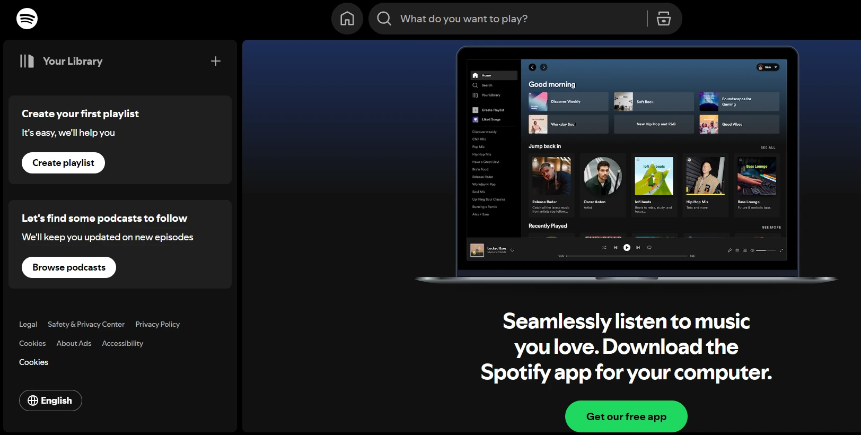Click the Spotify logo
This screenshot has width=861, height=435.
point(27,19)
